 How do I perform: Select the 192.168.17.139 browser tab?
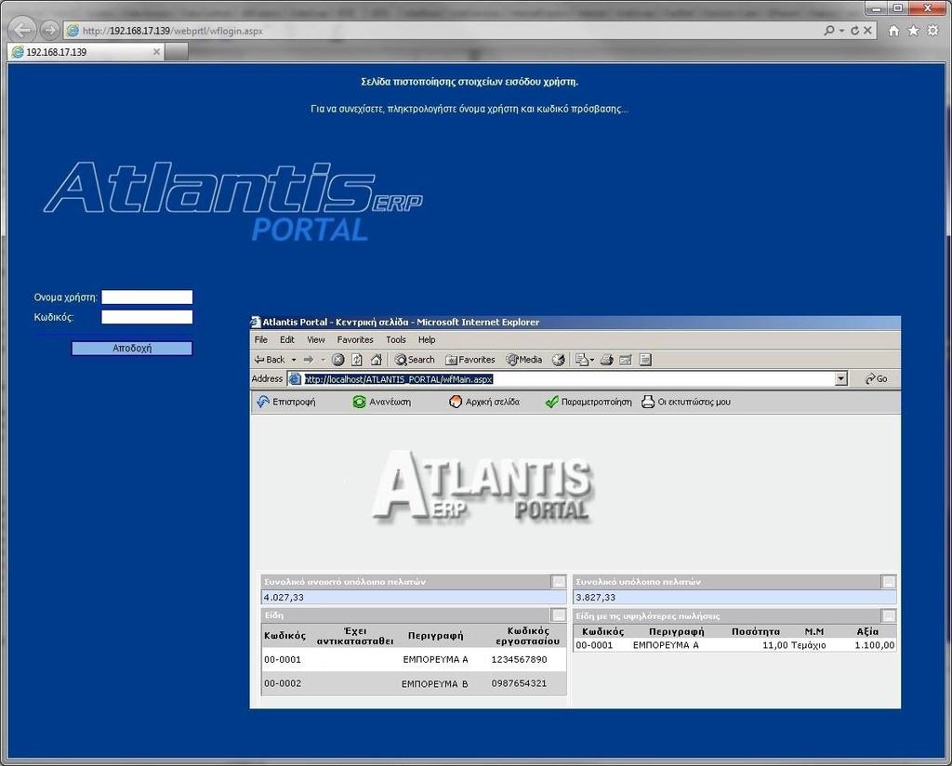tap(85, 51)
